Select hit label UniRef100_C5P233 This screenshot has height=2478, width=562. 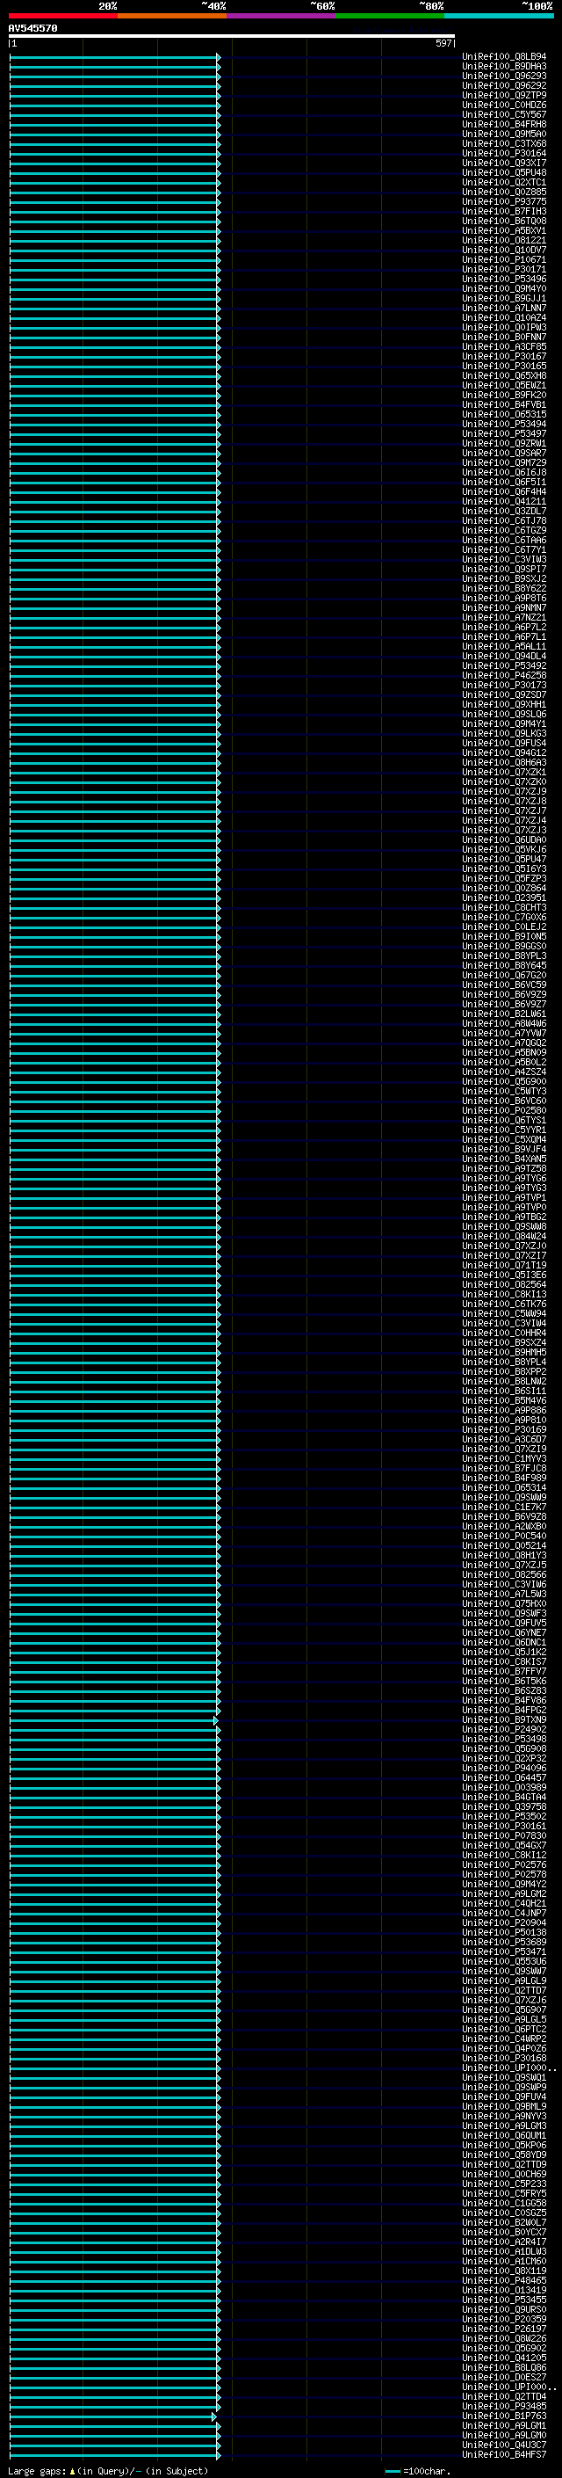(x=504, y=2184)
